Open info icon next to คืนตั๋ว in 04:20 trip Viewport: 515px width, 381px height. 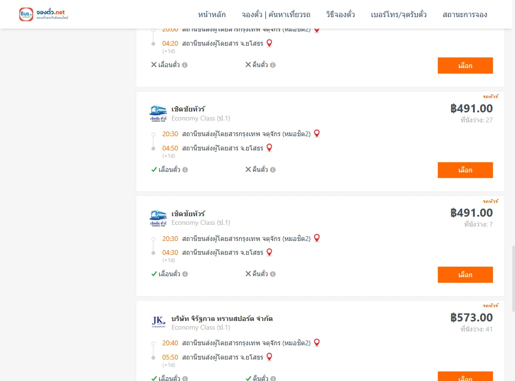(273, 65)
